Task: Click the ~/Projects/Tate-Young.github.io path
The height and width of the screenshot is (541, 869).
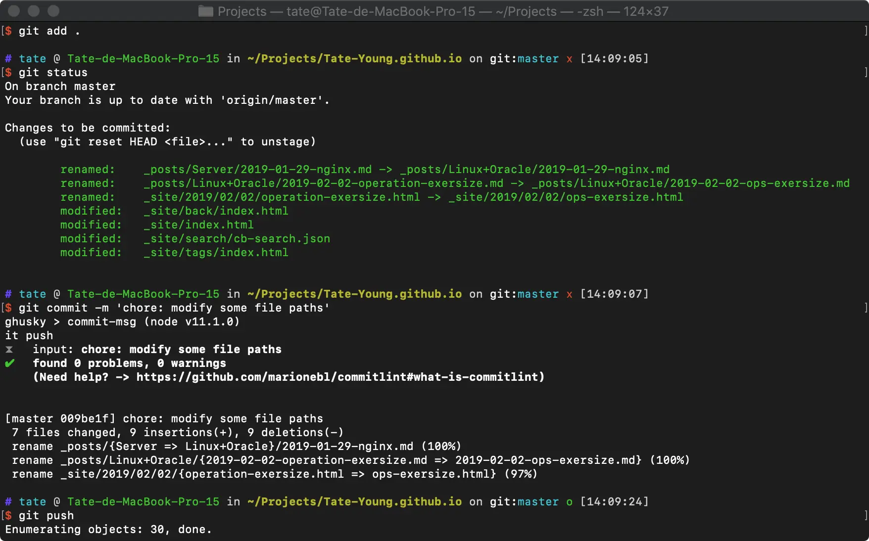Action: click(354, 58)
